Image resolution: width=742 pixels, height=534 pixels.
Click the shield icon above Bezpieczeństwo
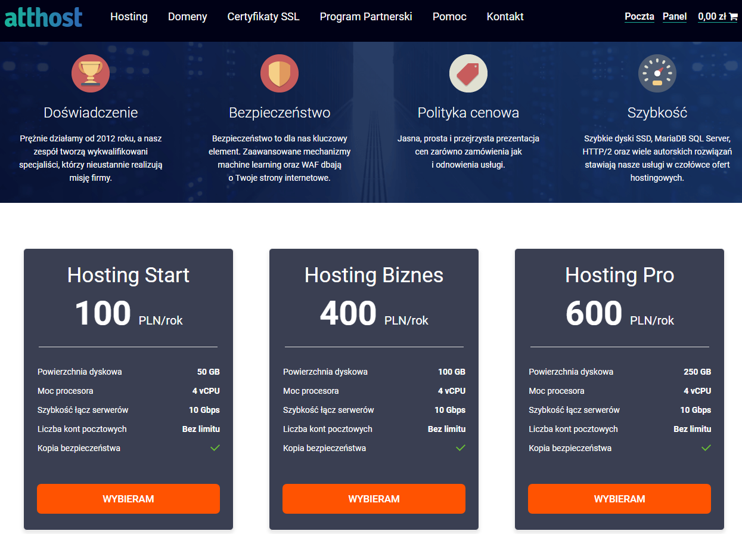(x=280, y=73)
